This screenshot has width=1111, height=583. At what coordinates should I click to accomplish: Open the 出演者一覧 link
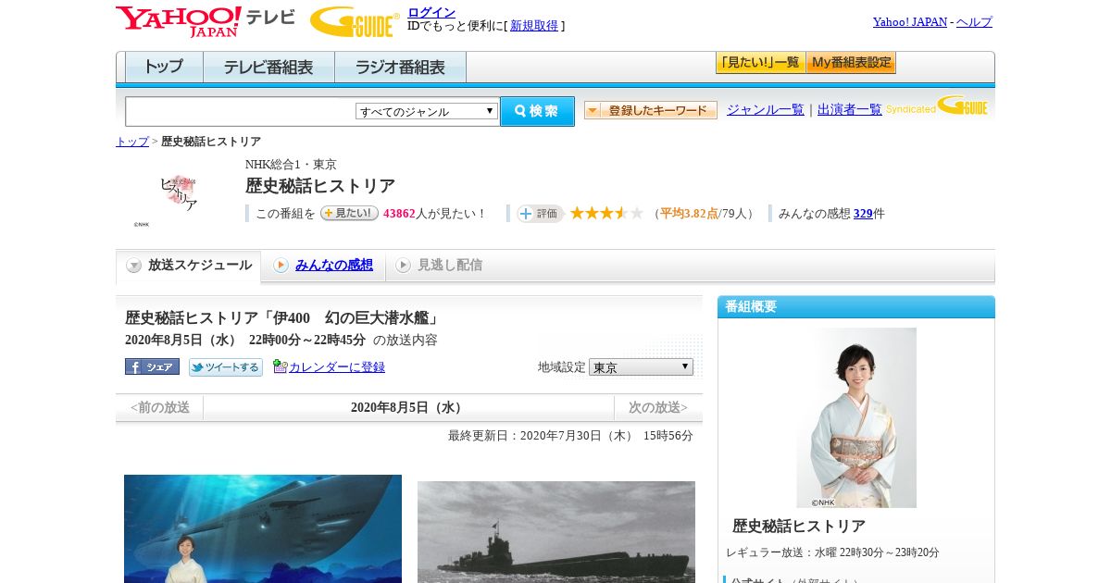coord(850,109)
